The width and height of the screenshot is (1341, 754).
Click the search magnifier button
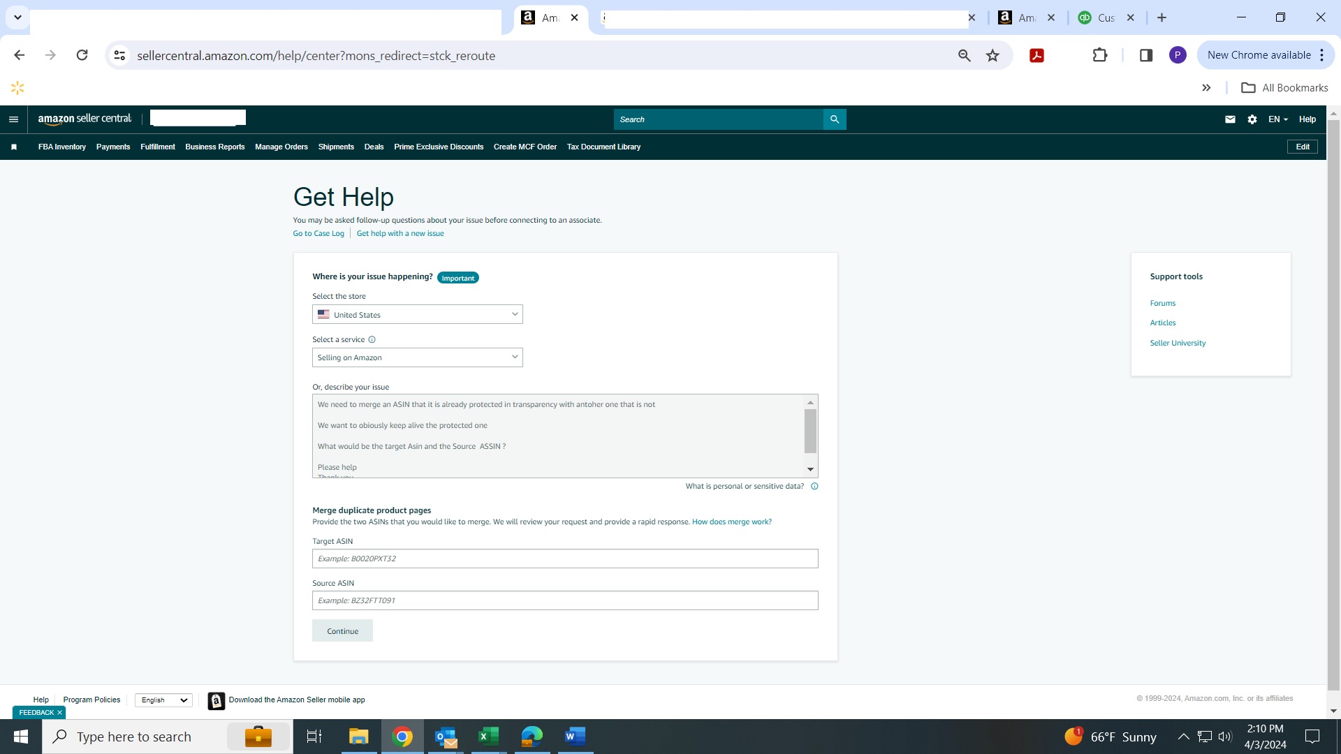[835, 119]
